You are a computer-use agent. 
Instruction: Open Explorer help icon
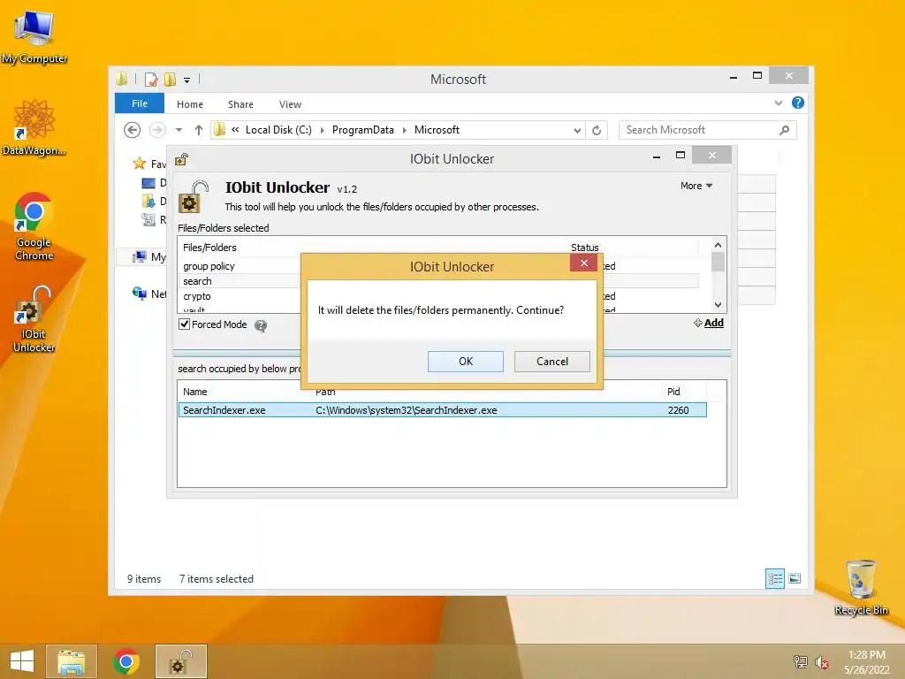point(798,103)
